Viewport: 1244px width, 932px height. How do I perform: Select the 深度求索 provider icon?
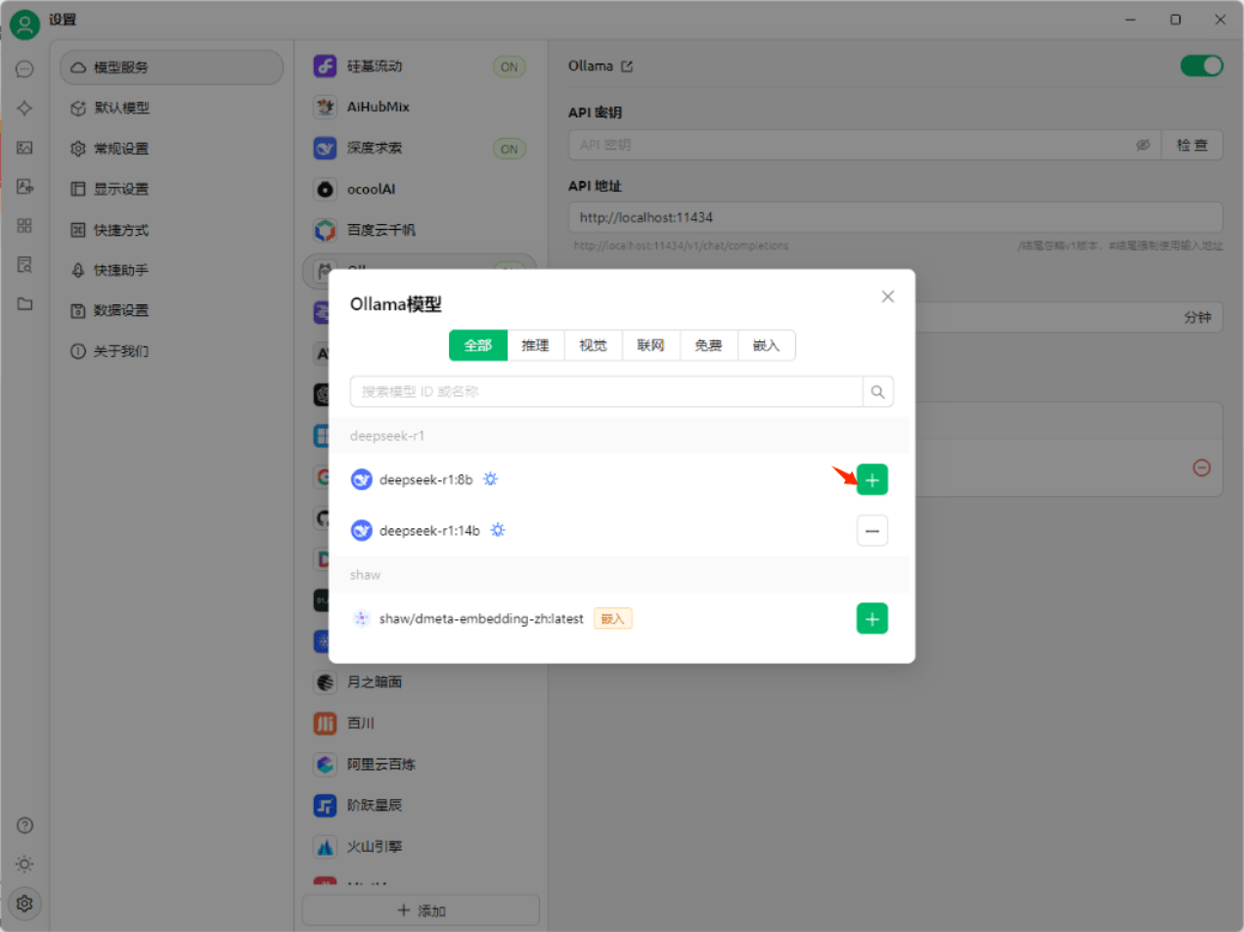pos(325,148)
